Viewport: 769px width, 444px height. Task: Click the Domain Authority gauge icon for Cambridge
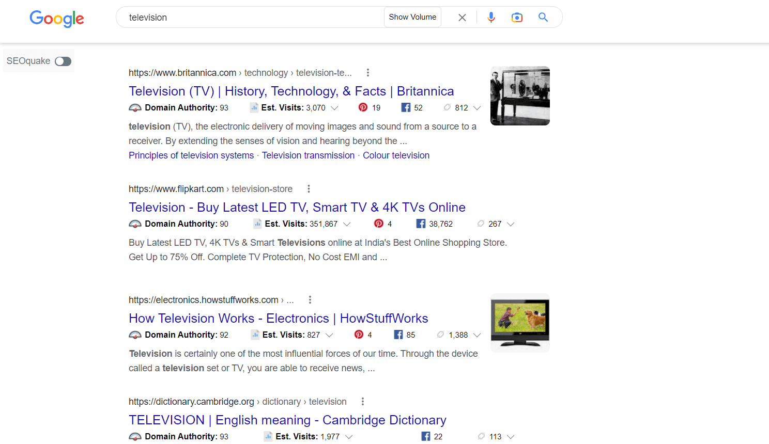pyautogui.click(x=135, y=437)
